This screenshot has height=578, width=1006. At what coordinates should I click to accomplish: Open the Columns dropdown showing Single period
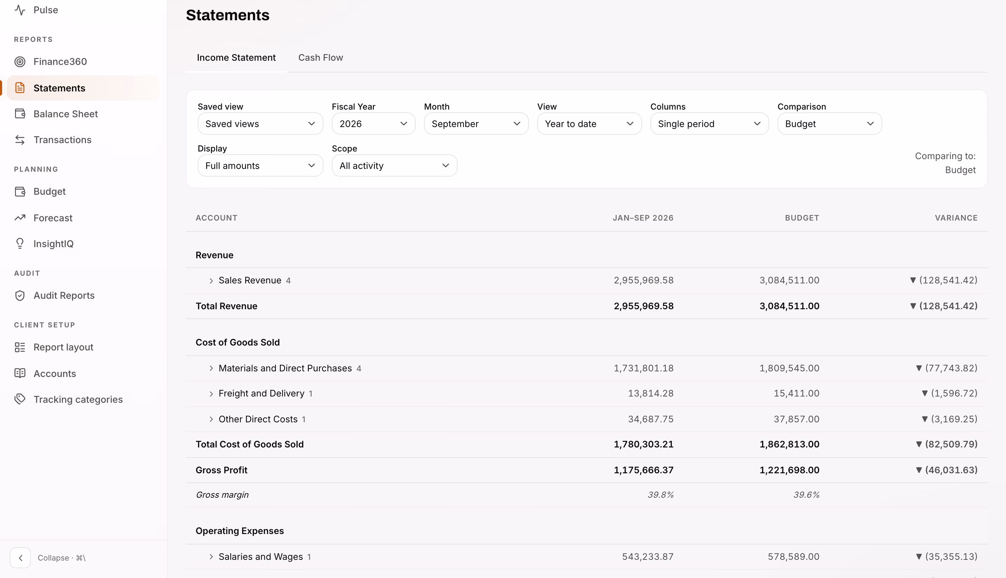[x=709, y=124]
